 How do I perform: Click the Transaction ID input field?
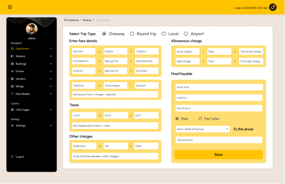pyautogui.click(x=219, y=140)
